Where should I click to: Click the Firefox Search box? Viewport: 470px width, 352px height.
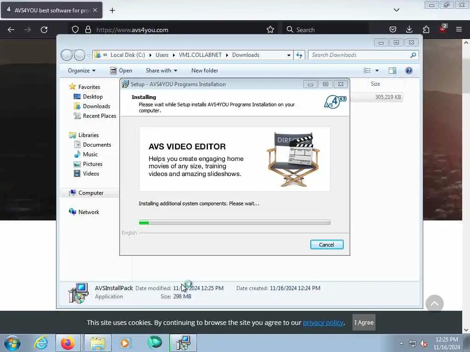point(325,30)
